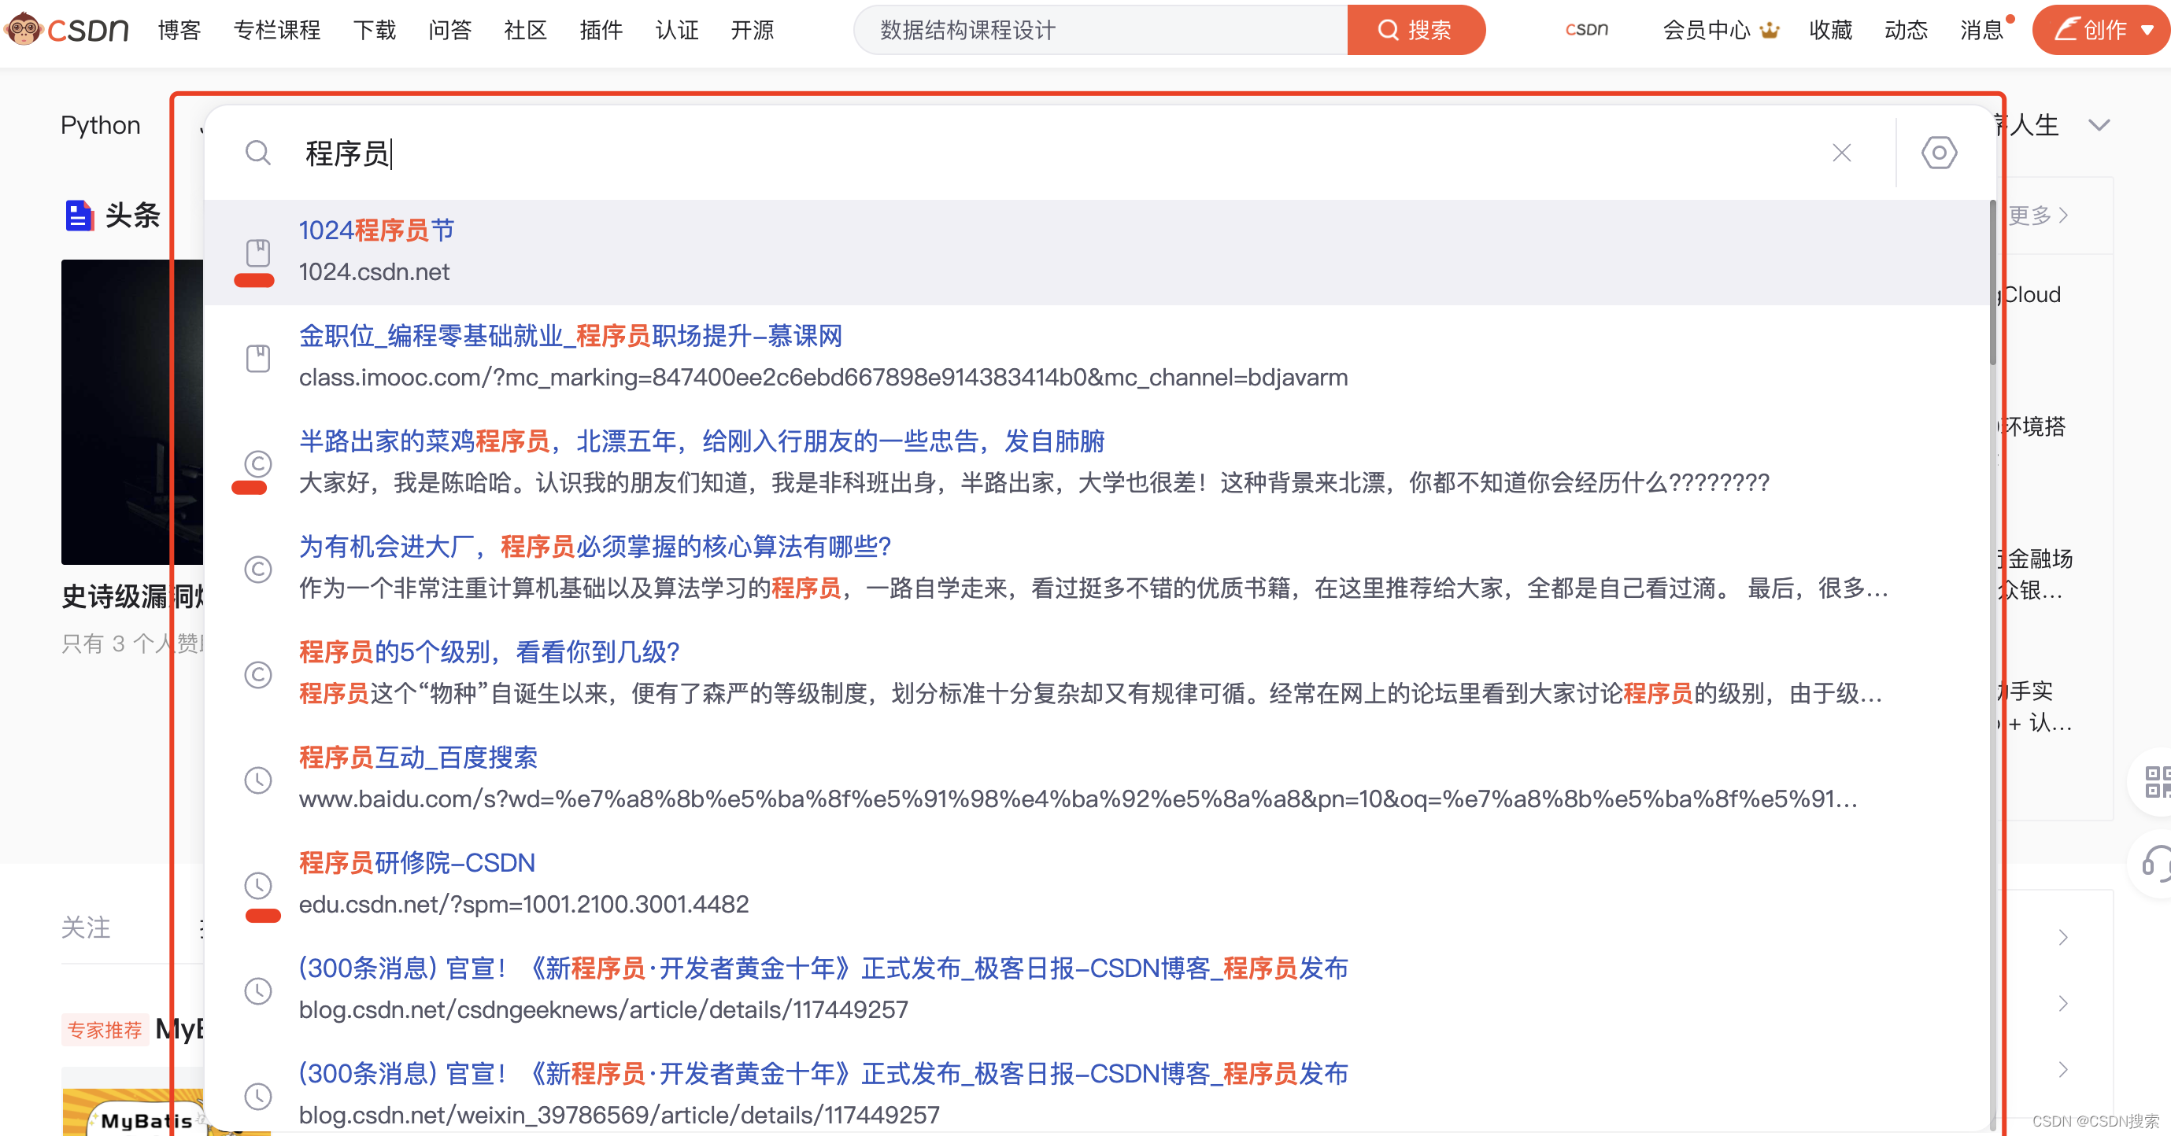Open the 博客 nav menu item
This screenshot has height=1136, width=2171.
click(x=179, y=29)
